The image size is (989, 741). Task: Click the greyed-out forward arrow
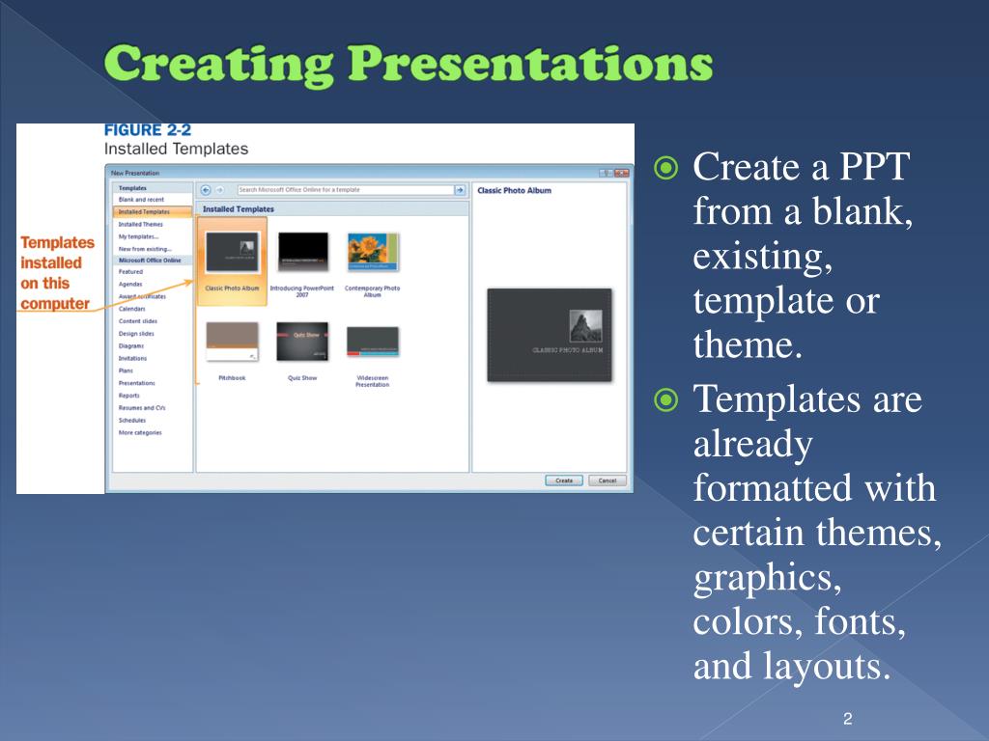(x=220, y=190)
